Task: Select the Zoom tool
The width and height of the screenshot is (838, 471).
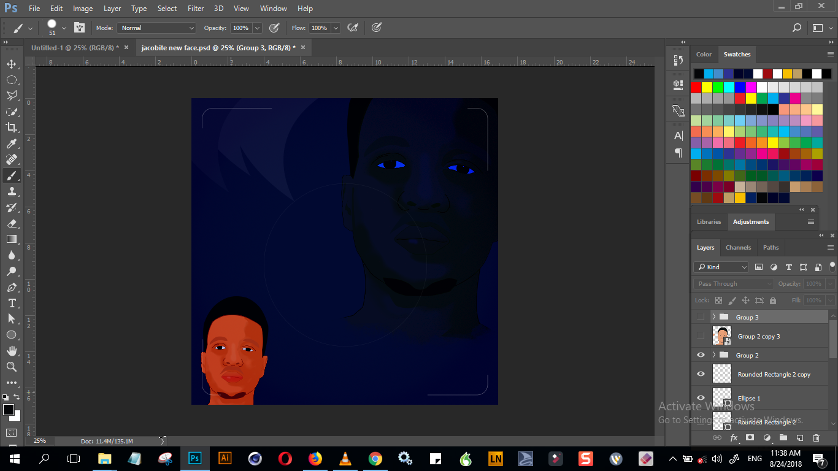Action: 11,367
